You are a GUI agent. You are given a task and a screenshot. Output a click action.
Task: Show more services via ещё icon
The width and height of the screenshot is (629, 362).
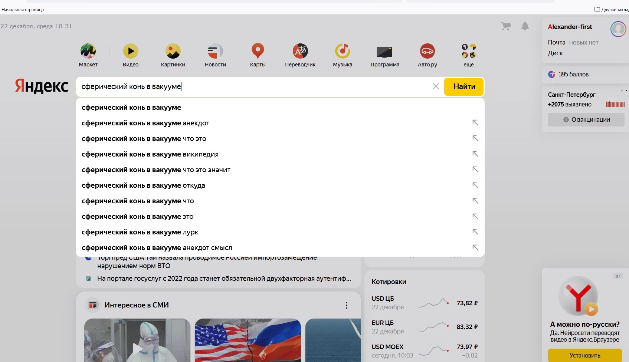[469, 51]
